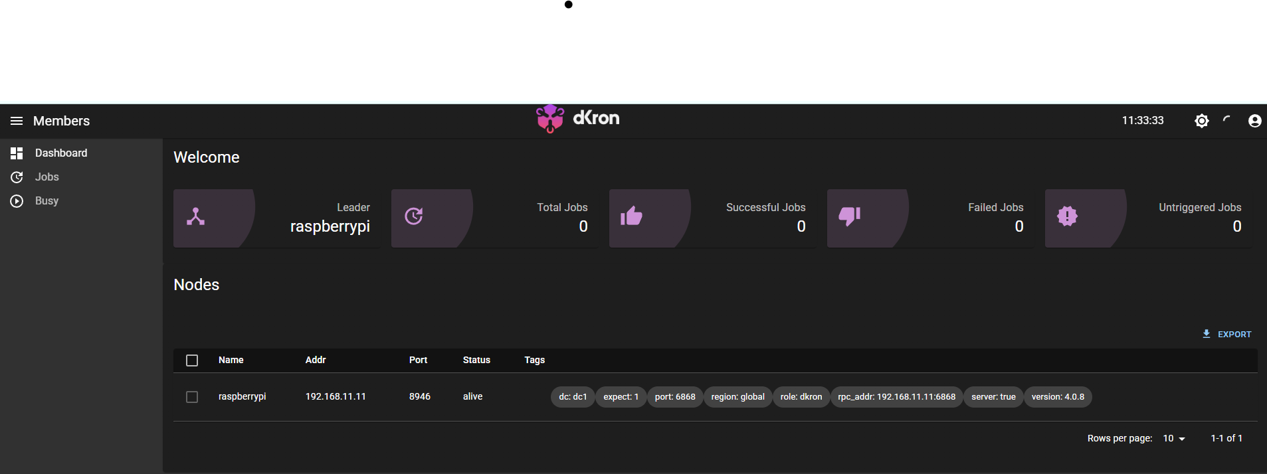1267x474 pixels.
Task: Click the refresh loading spinner icon
Action: pos(1227,120)
